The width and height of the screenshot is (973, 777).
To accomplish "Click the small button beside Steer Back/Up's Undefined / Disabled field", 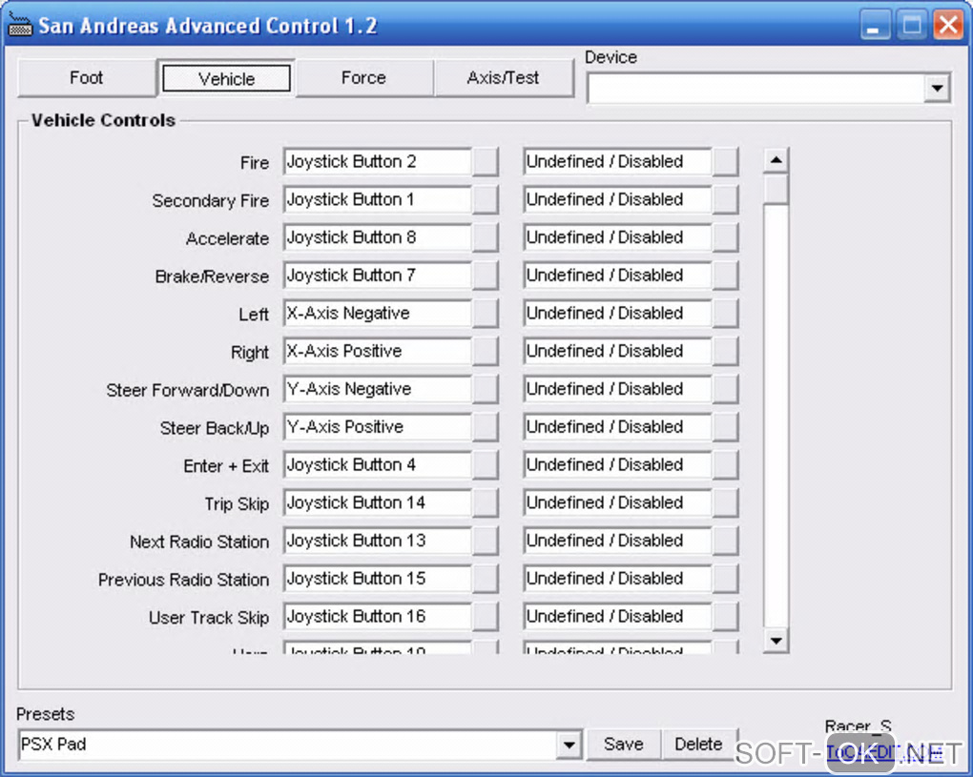I will (x=725, y=427).
